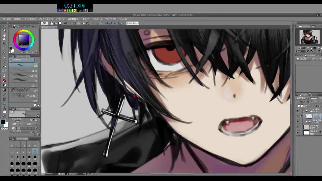
Task: Hide レイヤー1 layer visibility
Action: [298, 116]
